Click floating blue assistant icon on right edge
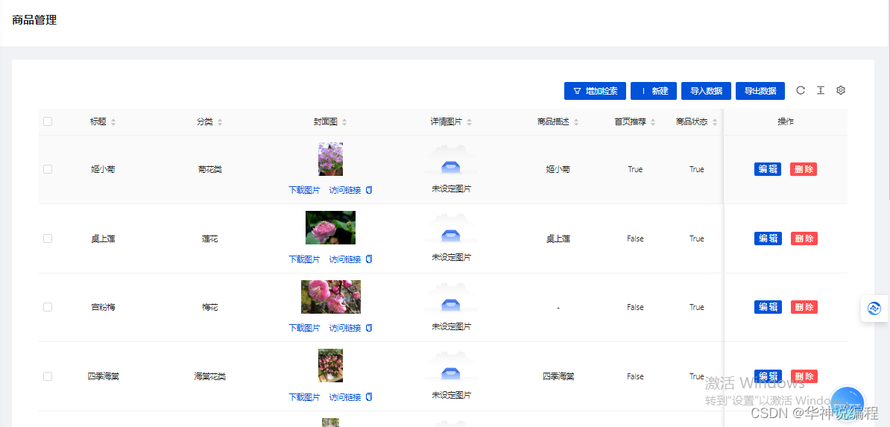This screenshot has width=890, height=427. click(x=874, y=309)
